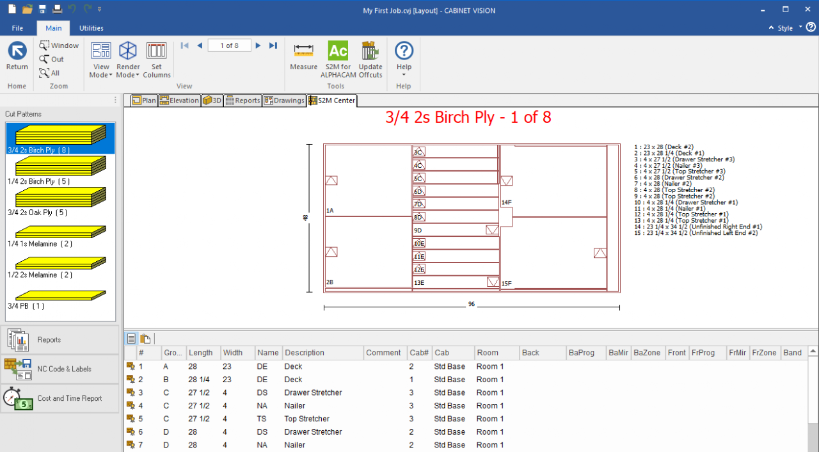Open NC Code & Labels
This screenshot has height=452, width=819.
60,369
